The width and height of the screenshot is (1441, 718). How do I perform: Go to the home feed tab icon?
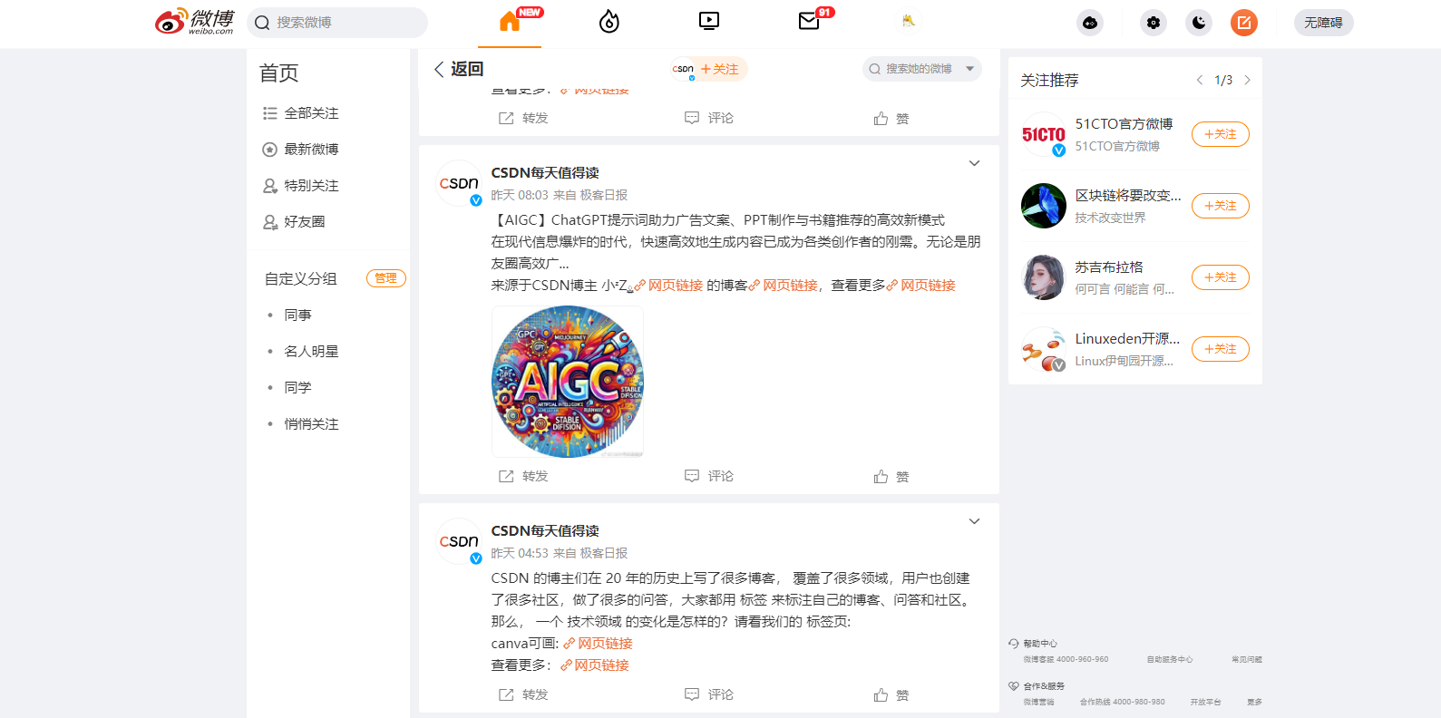point(510,22)
